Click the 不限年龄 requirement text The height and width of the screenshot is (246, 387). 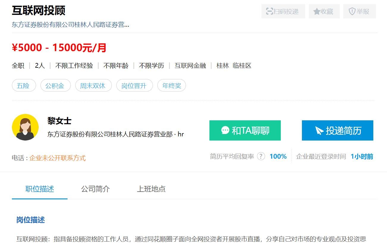tap(116, 66)
